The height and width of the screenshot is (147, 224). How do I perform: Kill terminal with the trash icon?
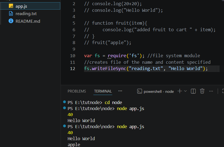tap(202, 91)
